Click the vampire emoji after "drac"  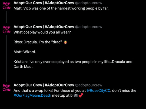tap(65, 42)
